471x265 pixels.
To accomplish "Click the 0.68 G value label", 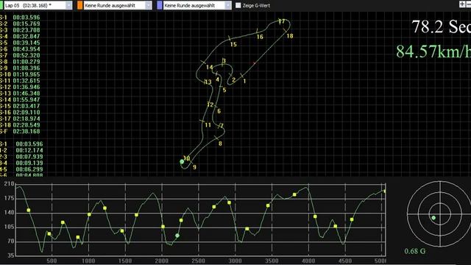I will (x=415, y=251).
